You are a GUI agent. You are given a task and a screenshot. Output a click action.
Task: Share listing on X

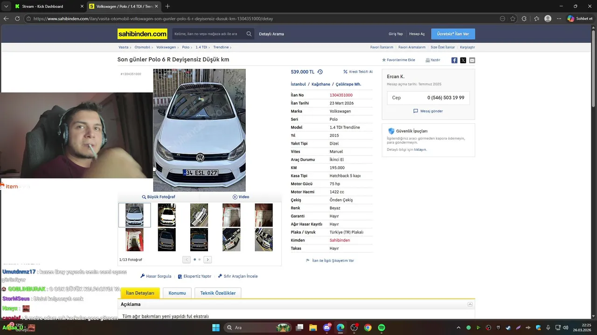tap(463, 60)
